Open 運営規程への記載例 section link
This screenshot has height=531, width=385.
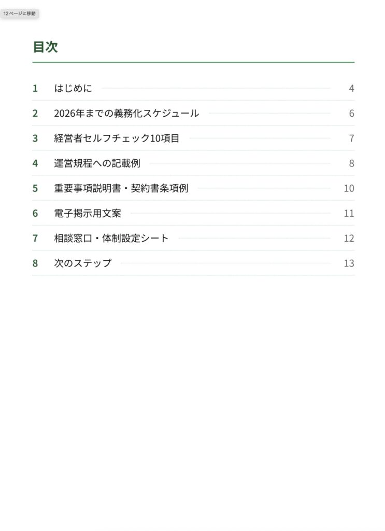coord(193,163)
